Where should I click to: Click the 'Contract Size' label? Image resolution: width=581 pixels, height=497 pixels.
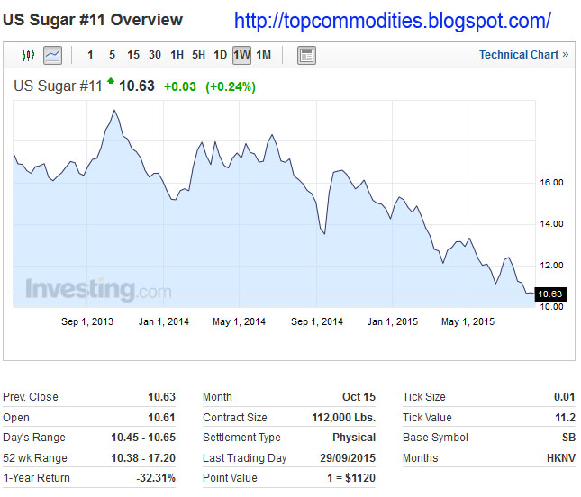pyautogui.click(x=235, y=418)
